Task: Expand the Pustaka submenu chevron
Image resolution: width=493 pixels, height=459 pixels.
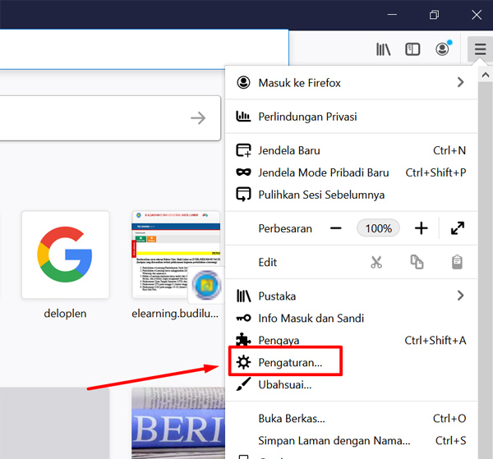Action: tap(461, 296)
